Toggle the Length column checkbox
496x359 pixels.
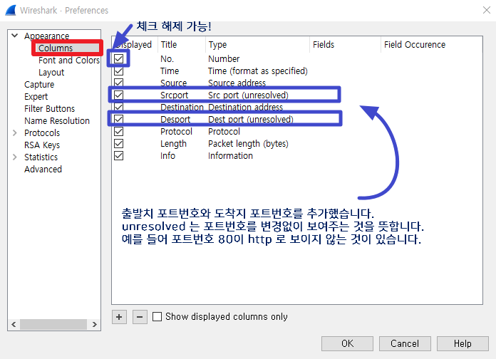coord(118,144)
